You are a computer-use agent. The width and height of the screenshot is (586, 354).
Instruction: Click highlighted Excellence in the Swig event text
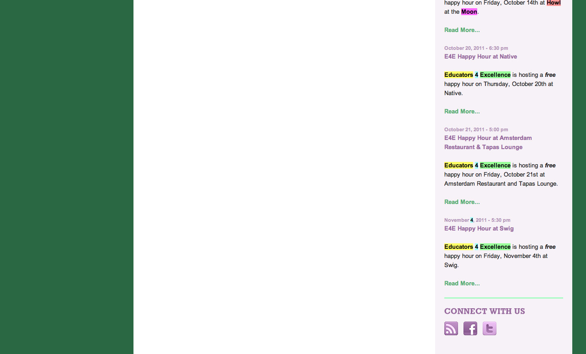pos(495,247)
